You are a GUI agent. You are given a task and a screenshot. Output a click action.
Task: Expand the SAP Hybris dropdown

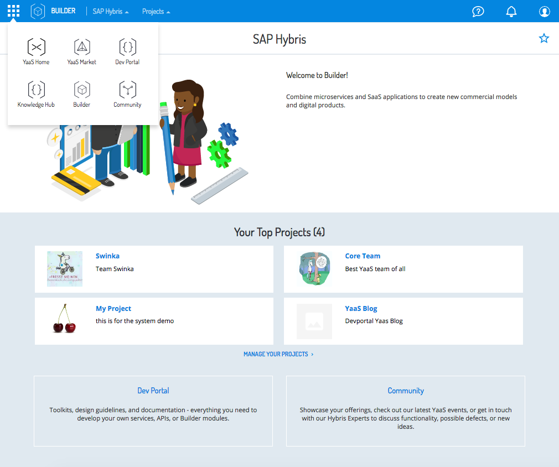(x=111, y=12)
